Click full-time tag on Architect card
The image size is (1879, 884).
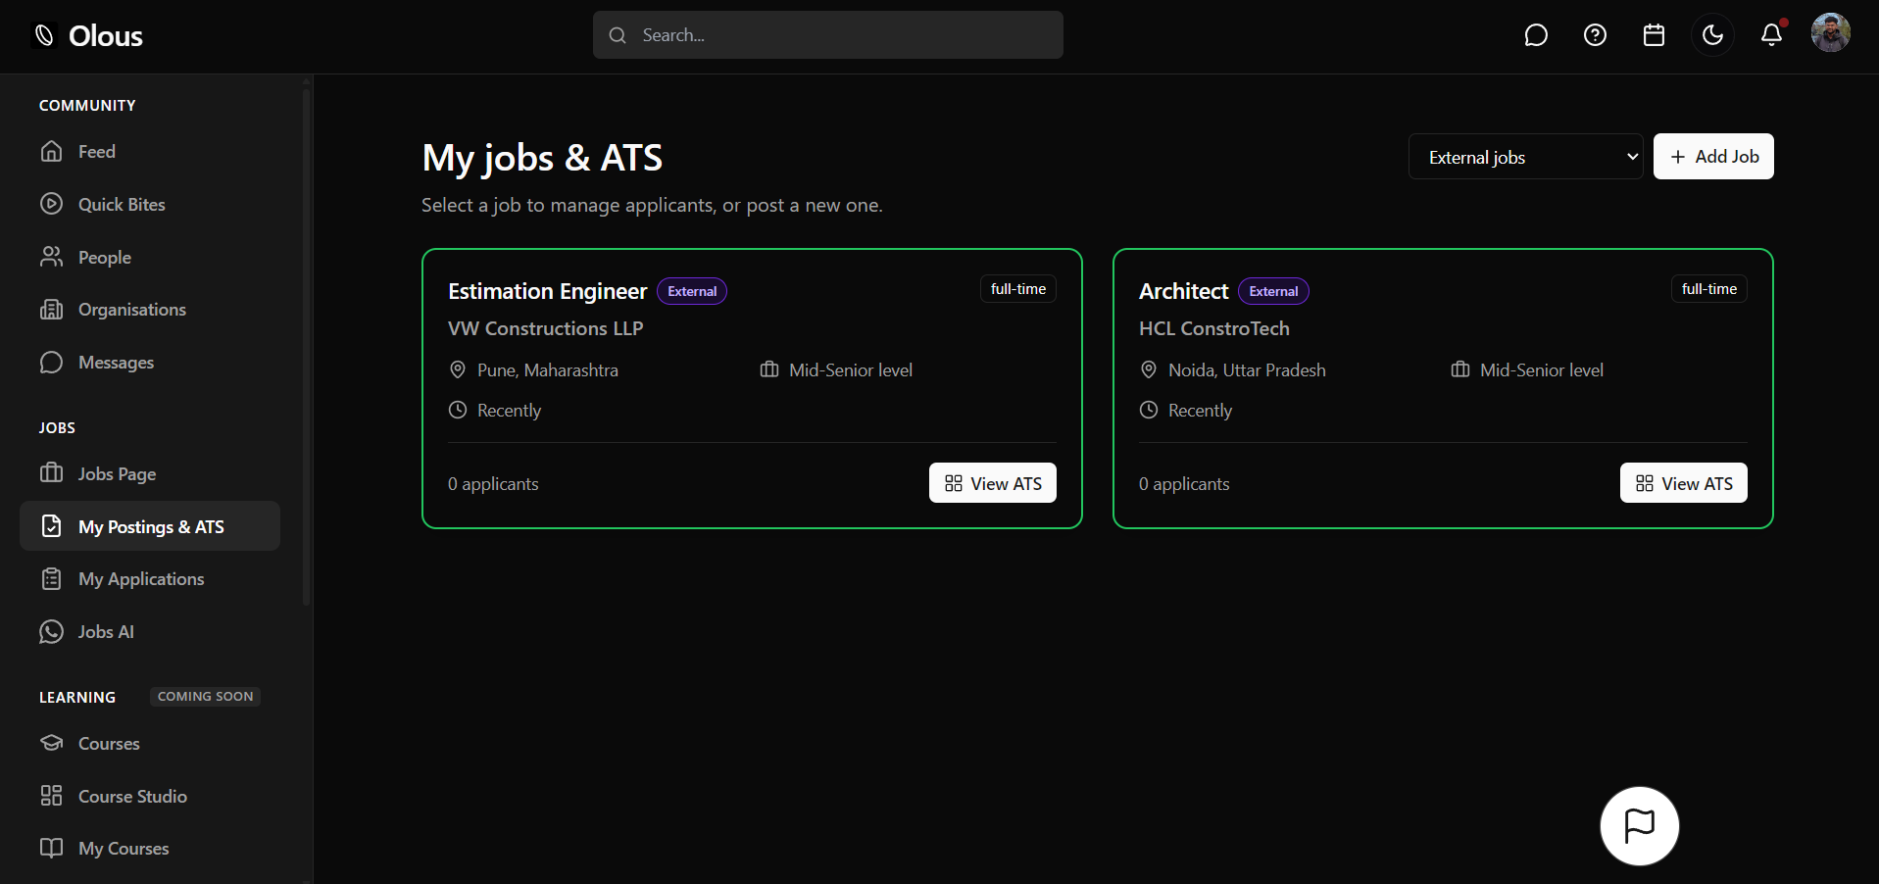1708,289
